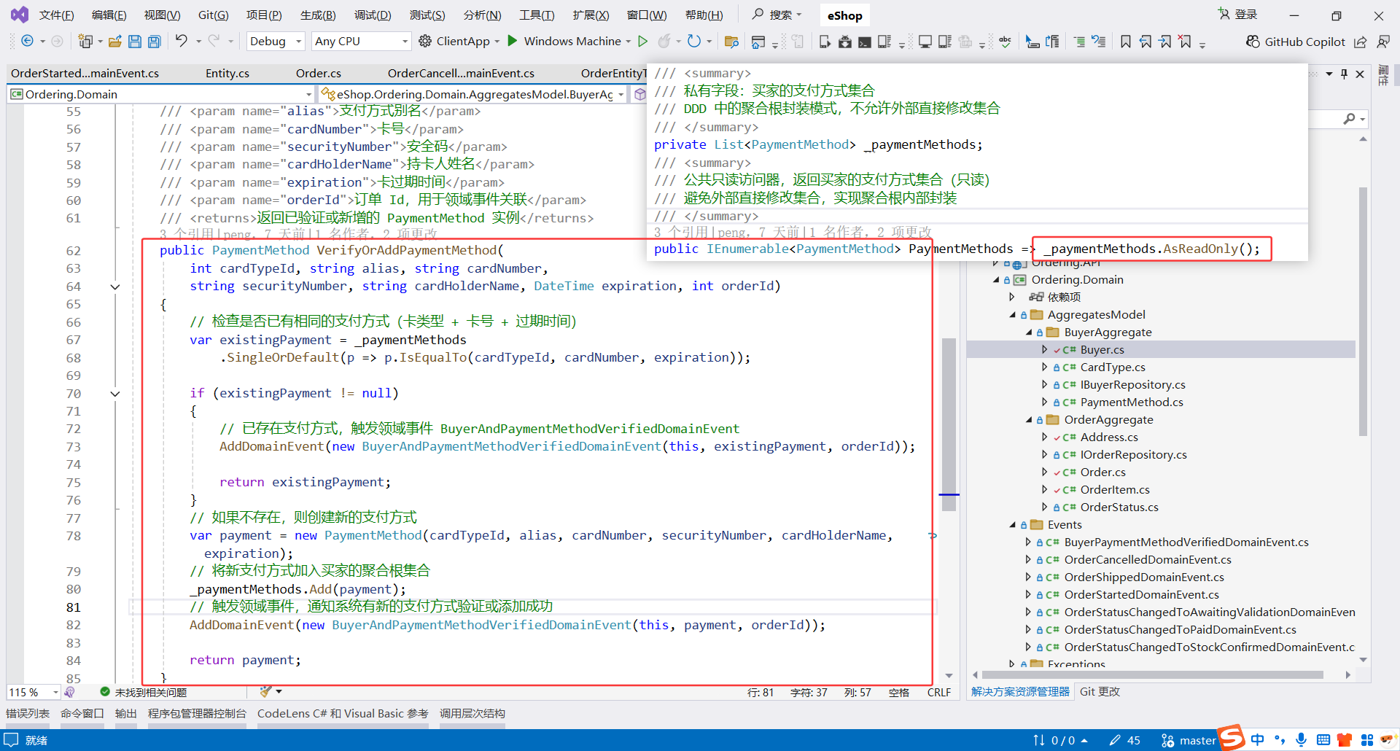
Task: Open the 输出 panel tab
Action: [x=126, y=714]
